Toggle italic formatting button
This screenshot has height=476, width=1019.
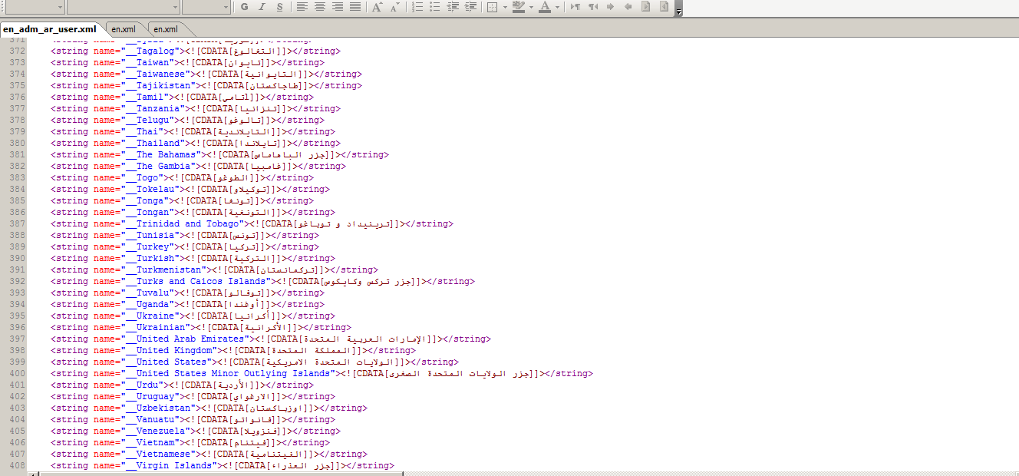(x=262, y=7)
